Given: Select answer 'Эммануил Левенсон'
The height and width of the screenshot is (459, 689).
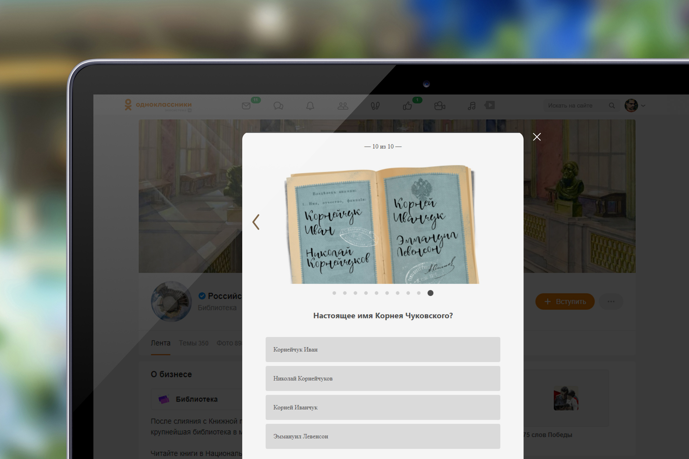Looking at the screenshot, I should point(383,436).
